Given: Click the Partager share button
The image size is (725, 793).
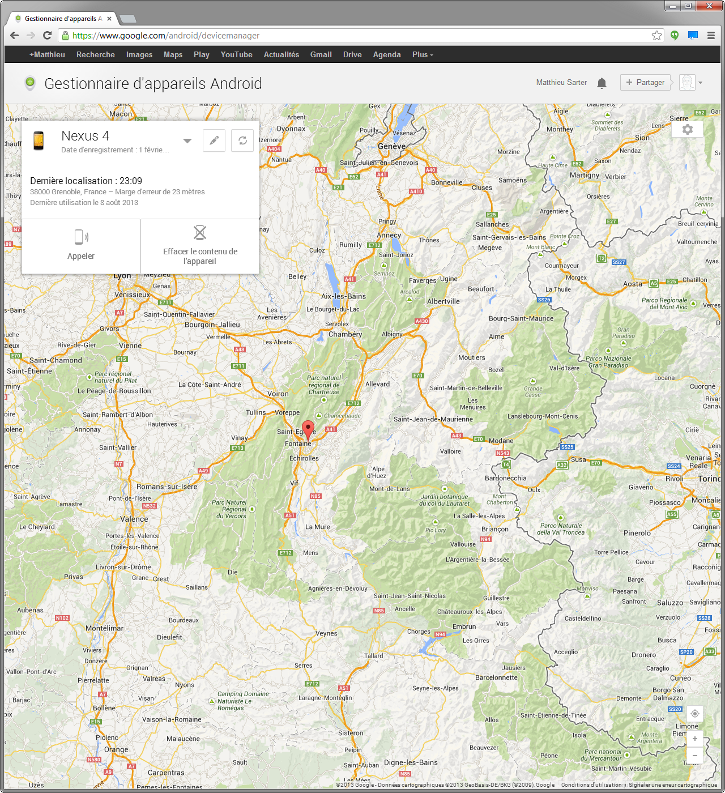Looking at the screenshot, I should (645, 83).
